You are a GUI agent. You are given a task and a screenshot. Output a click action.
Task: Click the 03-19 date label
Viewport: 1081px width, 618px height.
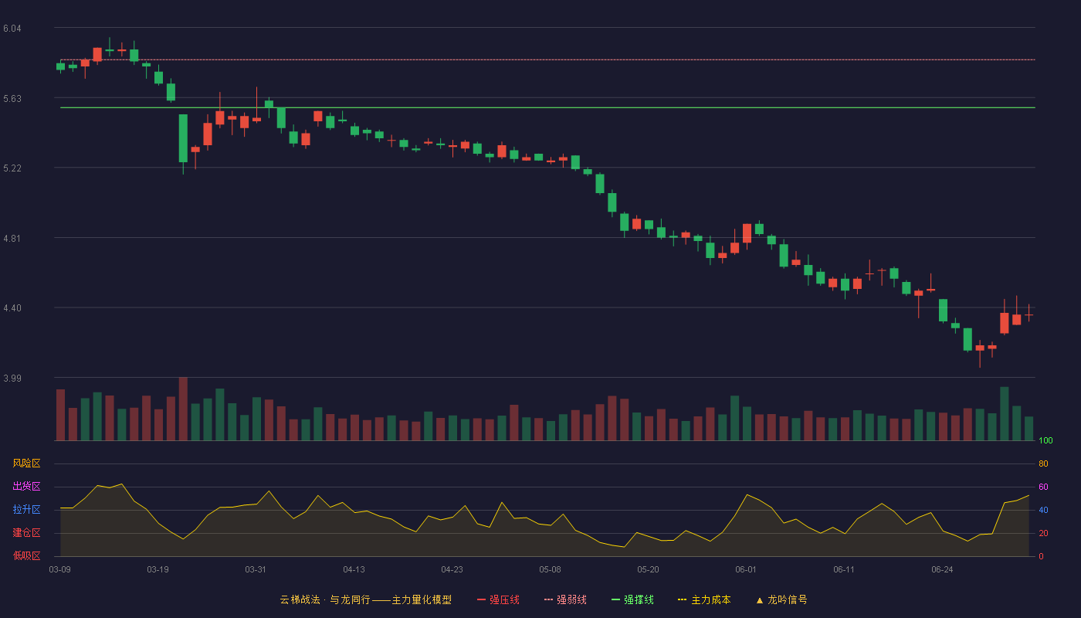[158, 569]
